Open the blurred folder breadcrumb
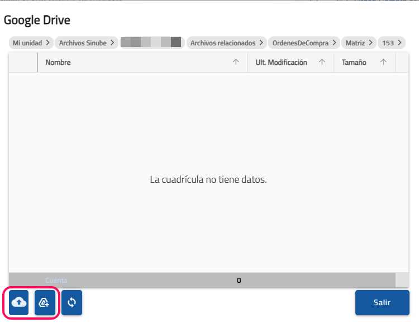This screenshot has height=323, width=419. pyautogui.click(x=153, y=43)
